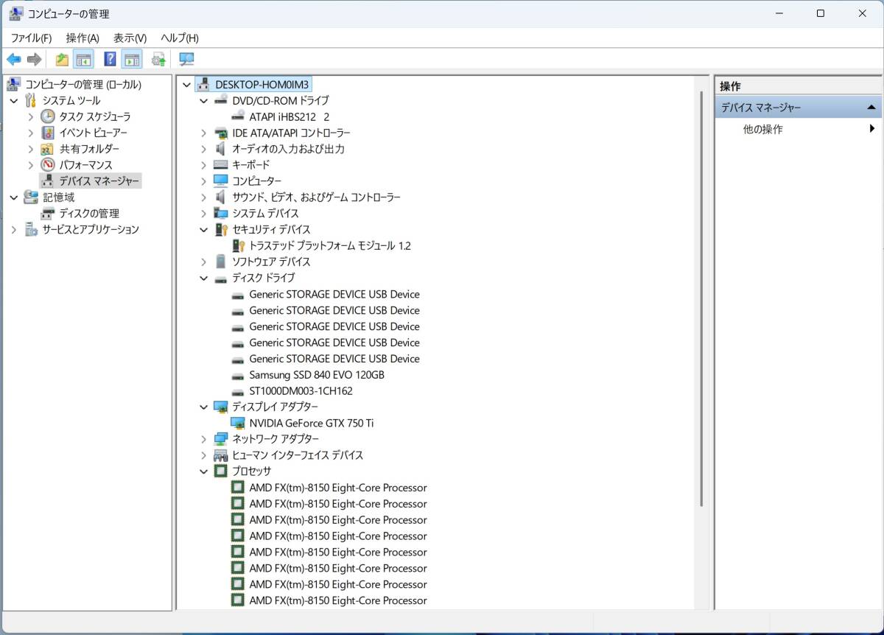Click the システム ツール tools icon
884x635 pixels.
[30, 100]
